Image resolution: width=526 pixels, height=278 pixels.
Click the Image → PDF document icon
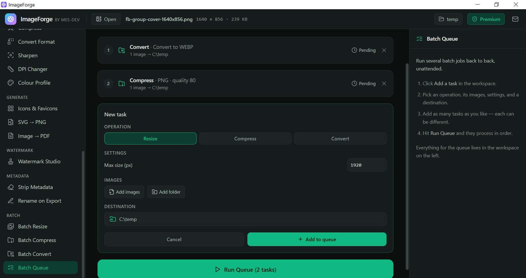pos(11,136)
